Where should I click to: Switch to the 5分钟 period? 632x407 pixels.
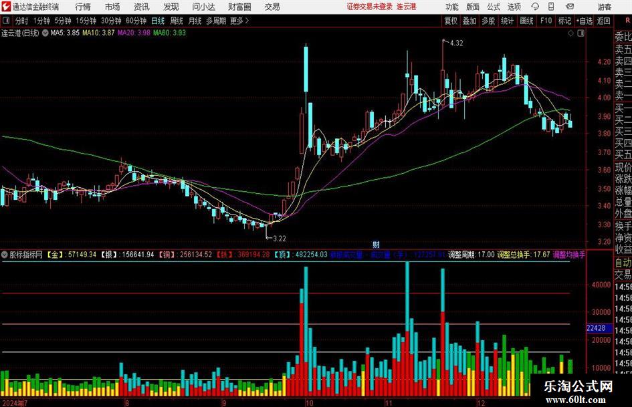(x=63, y=21)
